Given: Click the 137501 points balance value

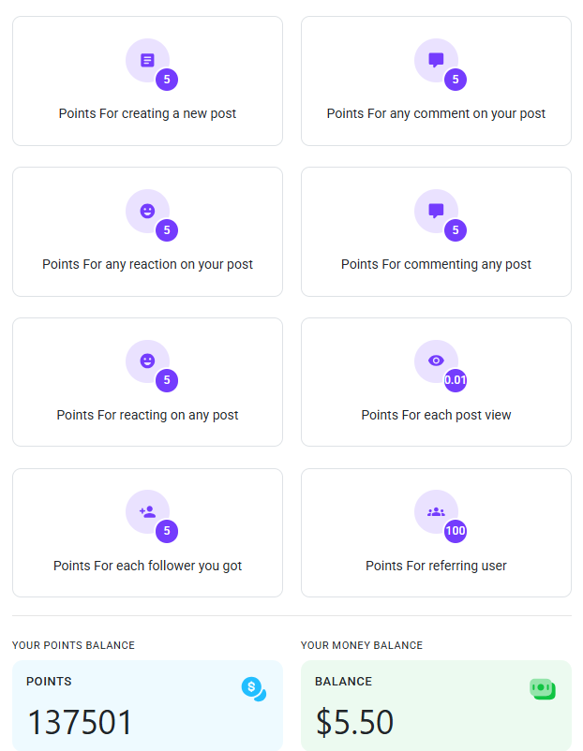Looking at the screenshot, I should coord(80,722).
